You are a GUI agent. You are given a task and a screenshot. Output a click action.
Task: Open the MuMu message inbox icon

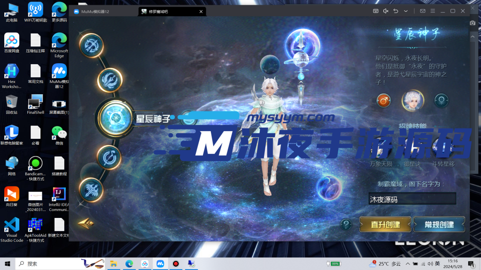coord(423,10)
